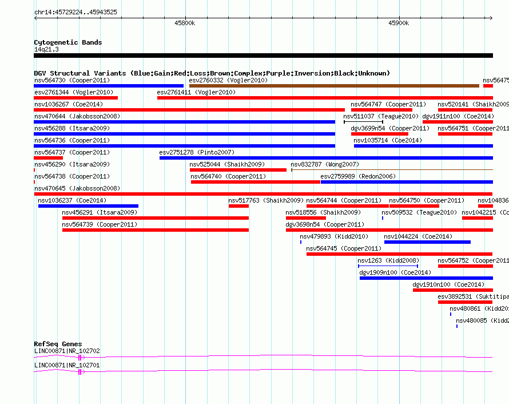Screen dimensions: 509x404
Task: Click nsv456288 (Itsara2009) label
Action: point(72,128)
